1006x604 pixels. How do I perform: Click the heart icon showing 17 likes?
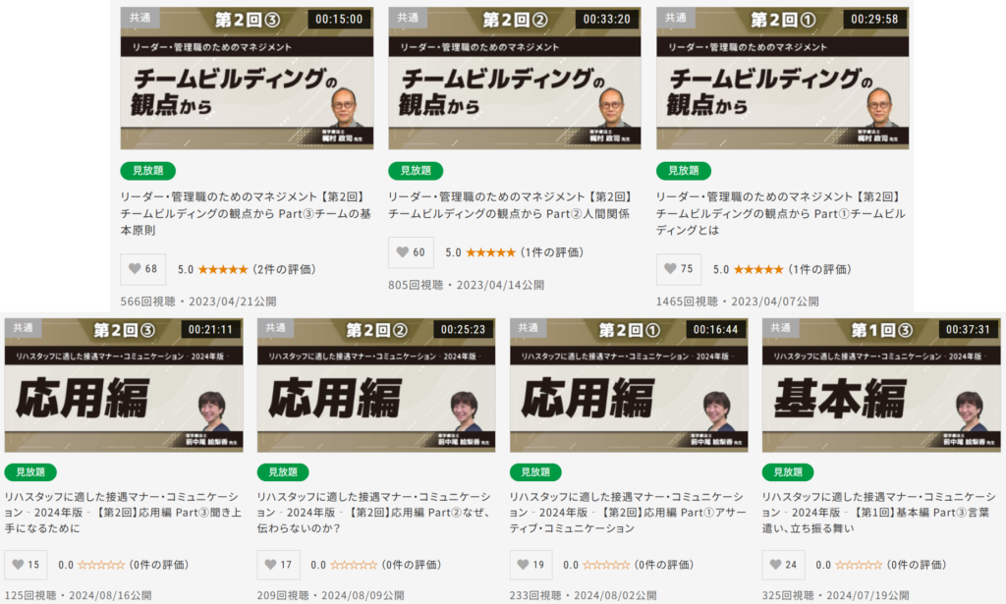pos(278,565)
